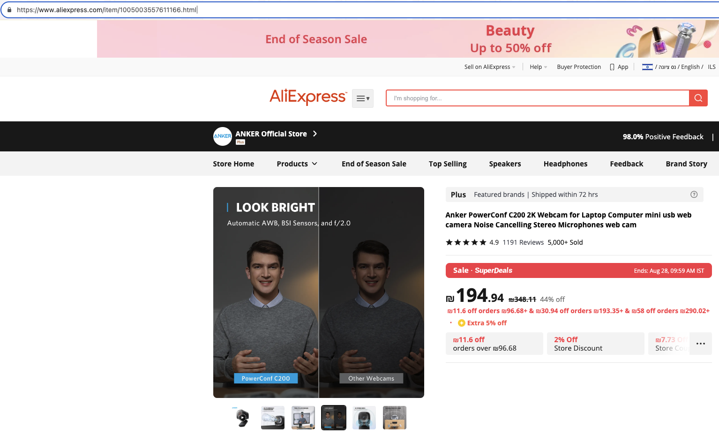The image size is (719, 435).
Task: Click the orange search magnifier button
Action: [x=698, y=98]
